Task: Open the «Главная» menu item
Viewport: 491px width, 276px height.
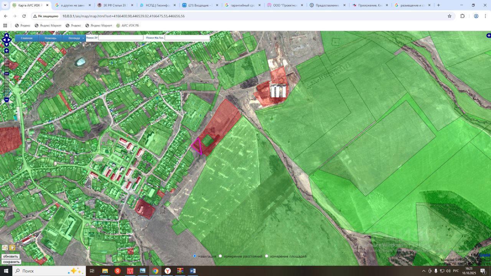Action: [x=26, y=38]
